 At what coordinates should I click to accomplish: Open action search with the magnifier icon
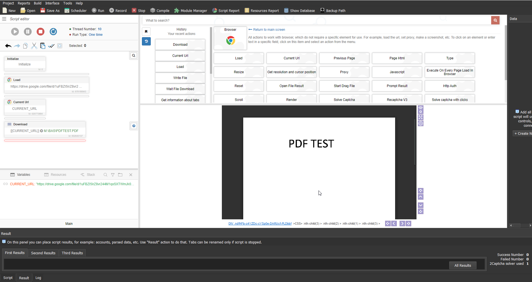[134, 55]
